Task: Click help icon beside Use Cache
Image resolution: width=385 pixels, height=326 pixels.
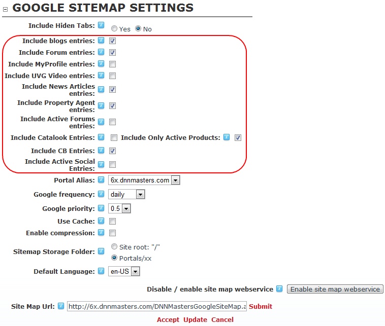Action: point(101,221)
